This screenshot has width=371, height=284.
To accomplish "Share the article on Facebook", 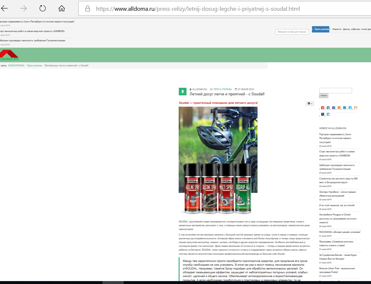I will click(334, 108).
